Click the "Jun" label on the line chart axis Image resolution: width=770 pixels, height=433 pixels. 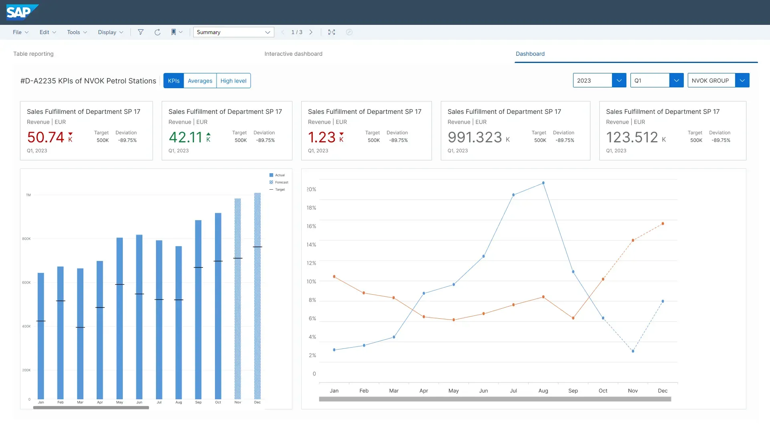[484, 391]
